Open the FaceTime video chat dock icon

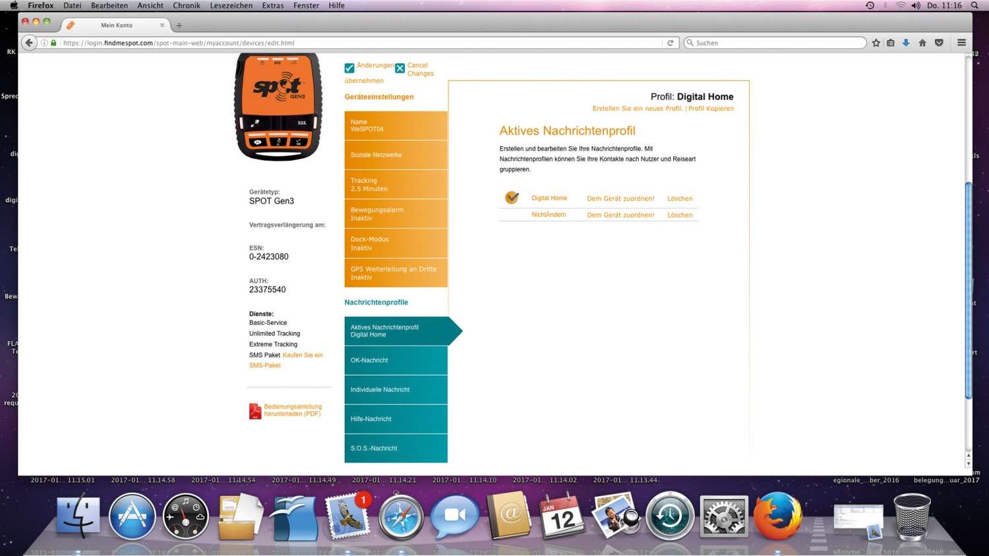(x=455, y=516)
